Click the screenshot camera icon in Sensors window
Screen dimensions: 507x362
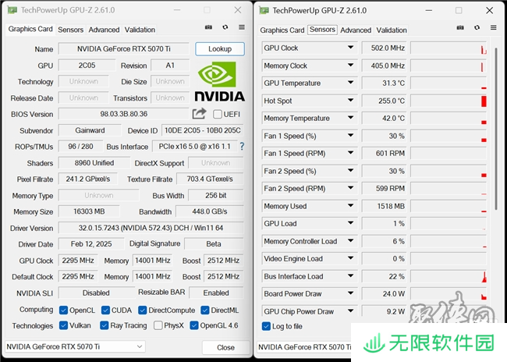click(460, 28)
